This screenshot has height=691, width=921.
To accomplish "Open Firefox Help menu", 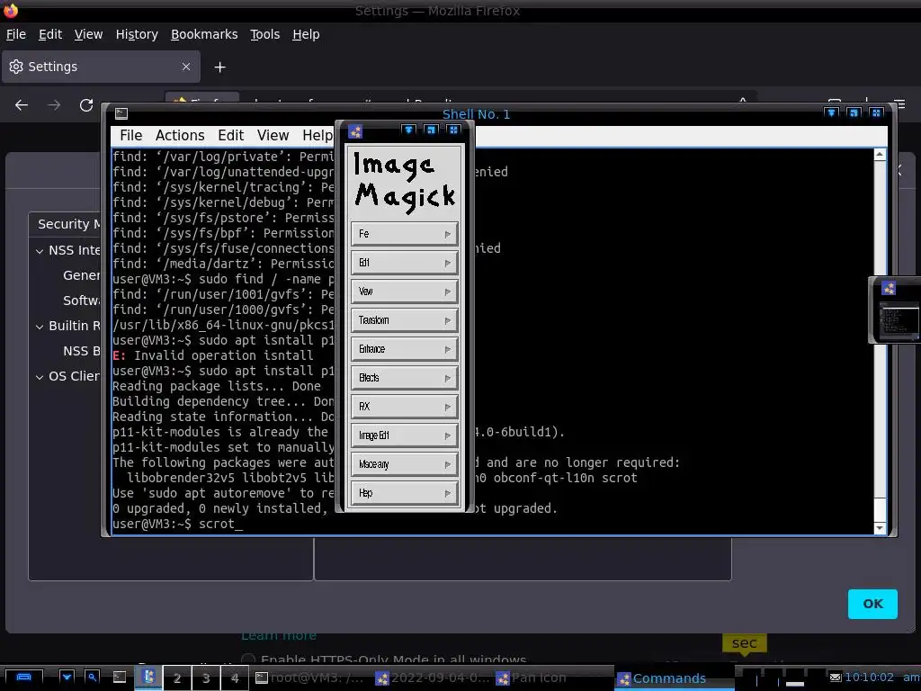I will pyautogui.click(x=306, y=35).
